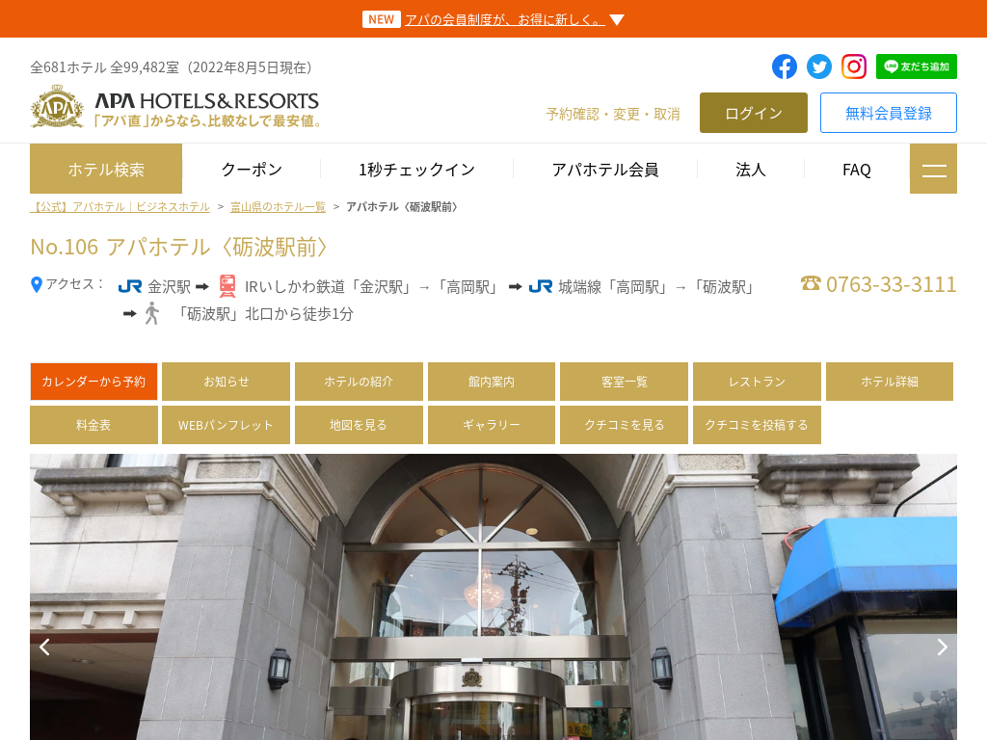The width and height of the screenshot is (987, 740).
Task: Click the ログイン button
Action: click(x=753, y=113)
